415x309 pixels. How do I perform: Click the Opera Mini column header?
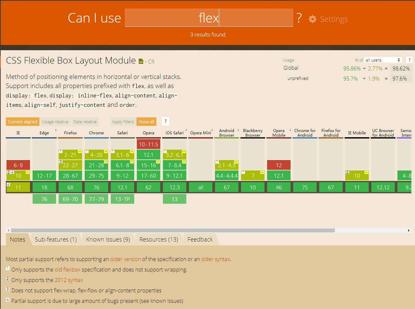(201, 133)
